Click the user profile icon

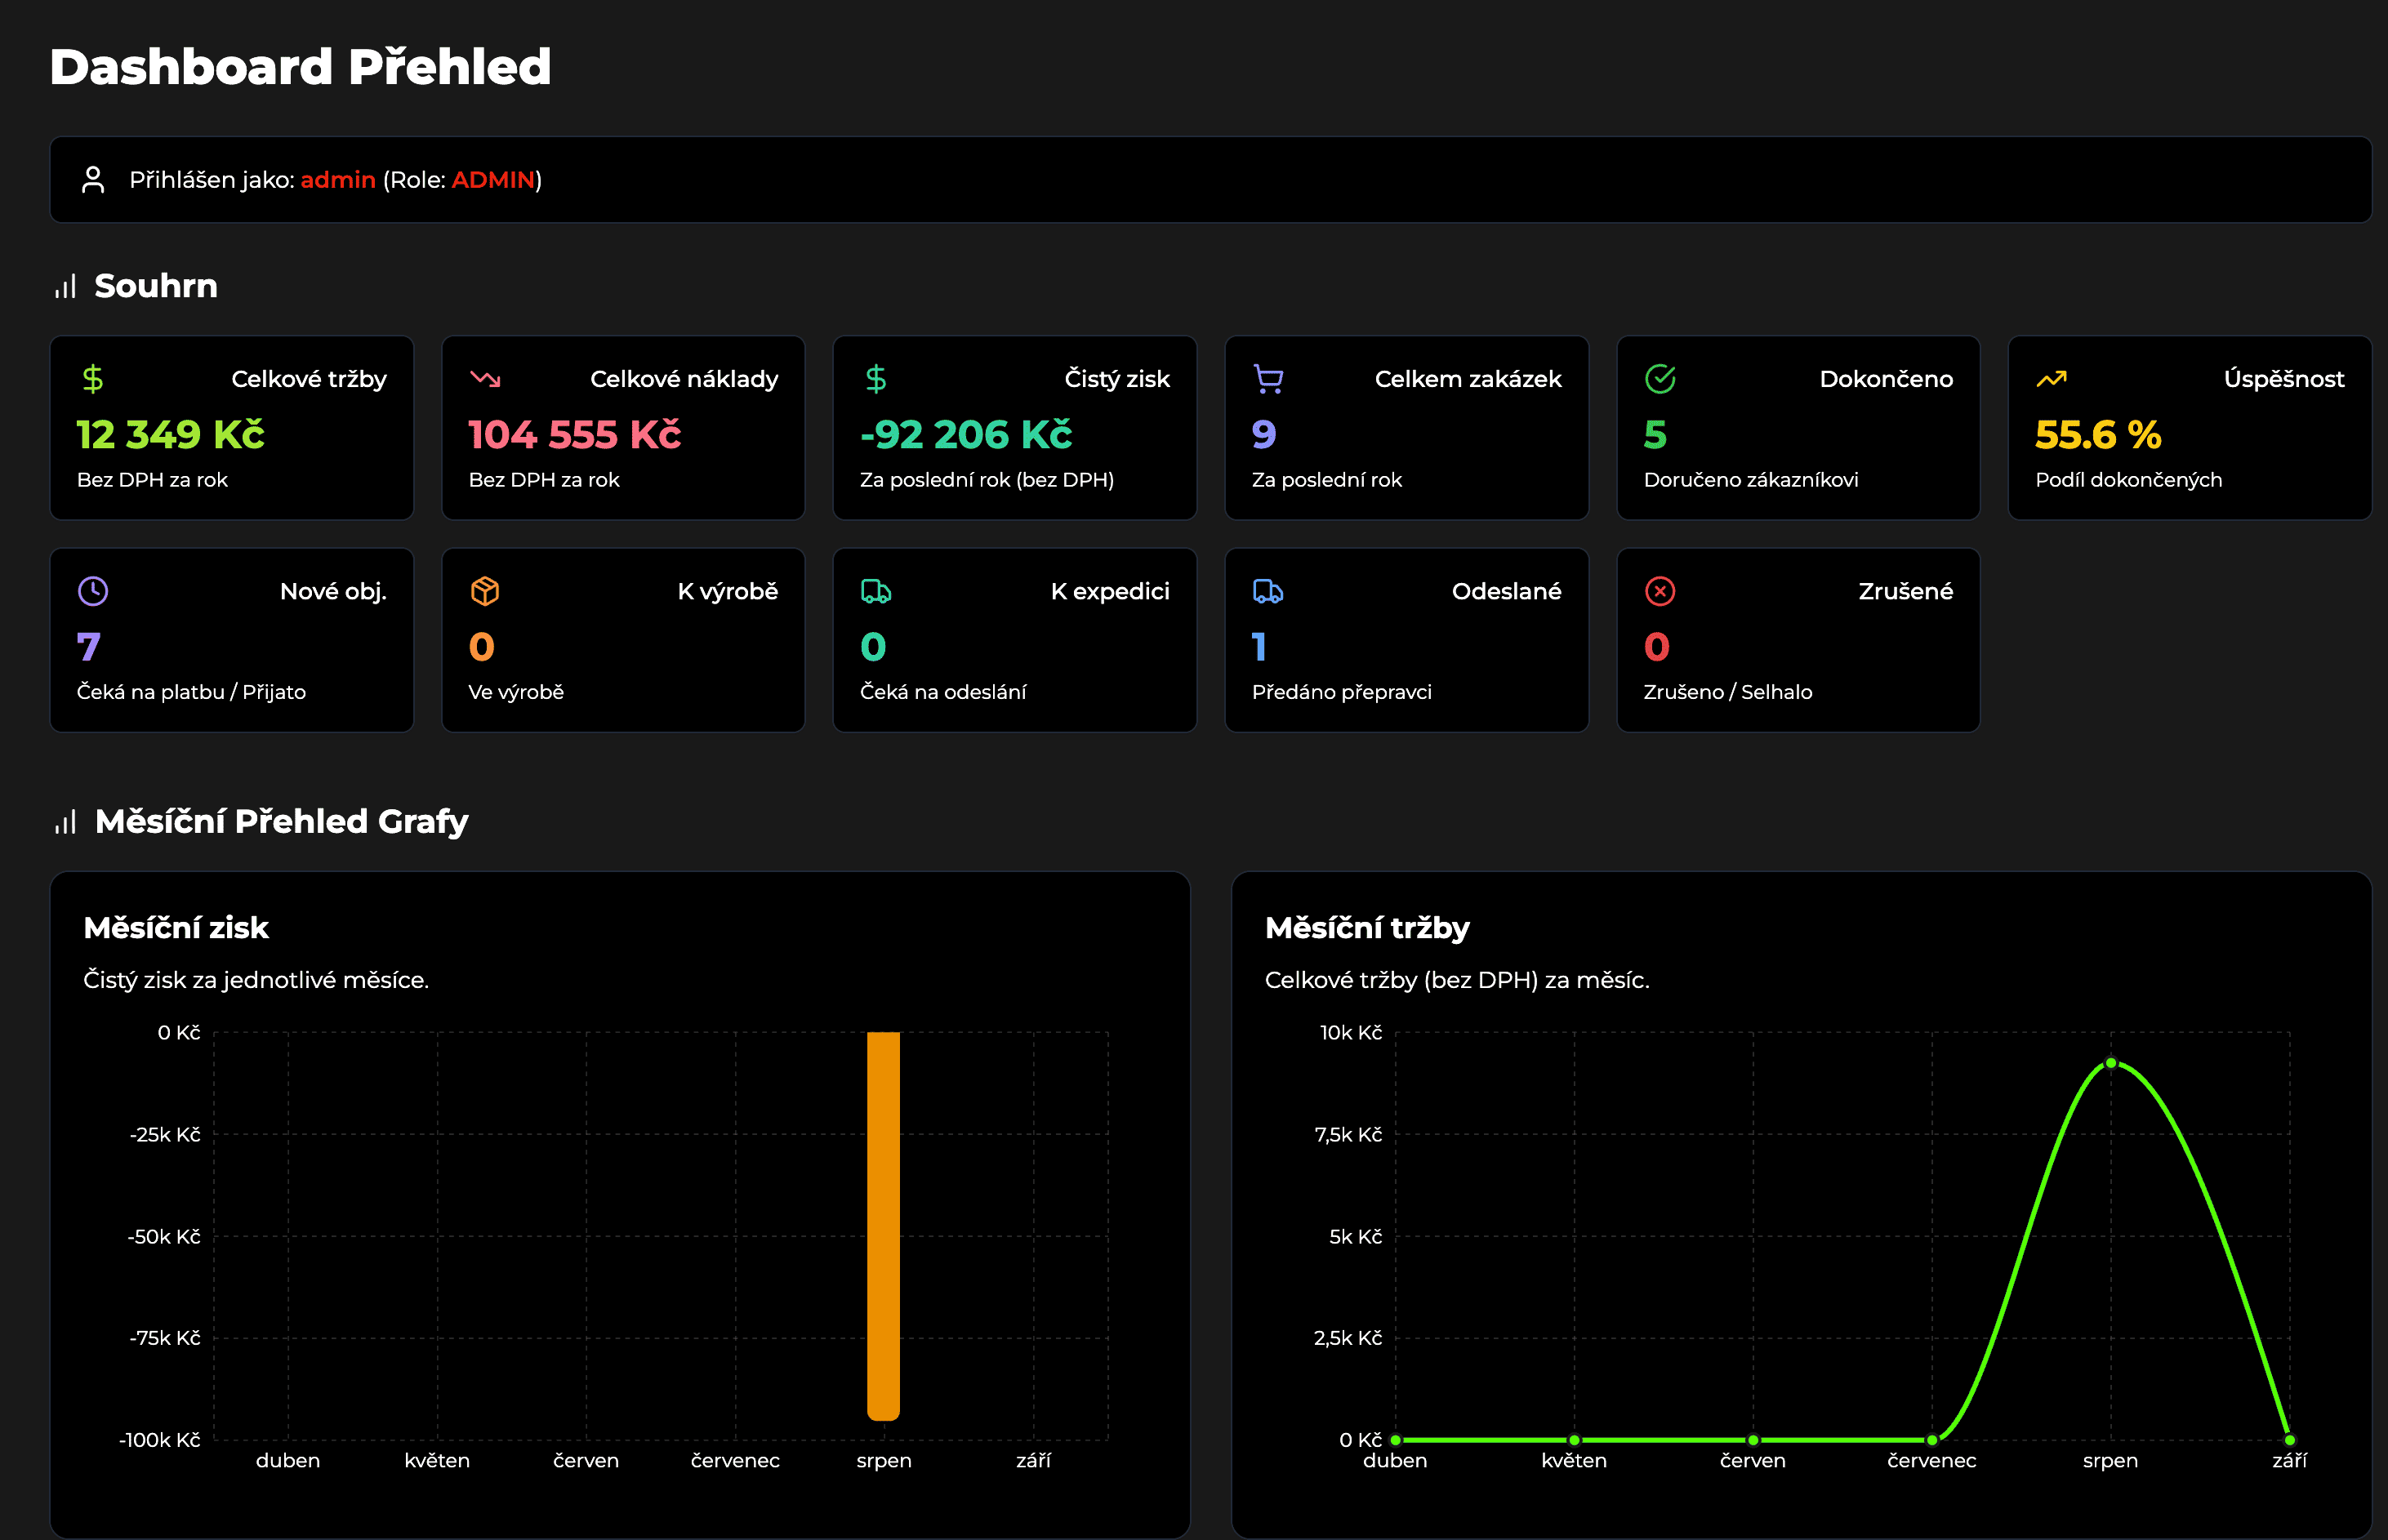(93, 180)
